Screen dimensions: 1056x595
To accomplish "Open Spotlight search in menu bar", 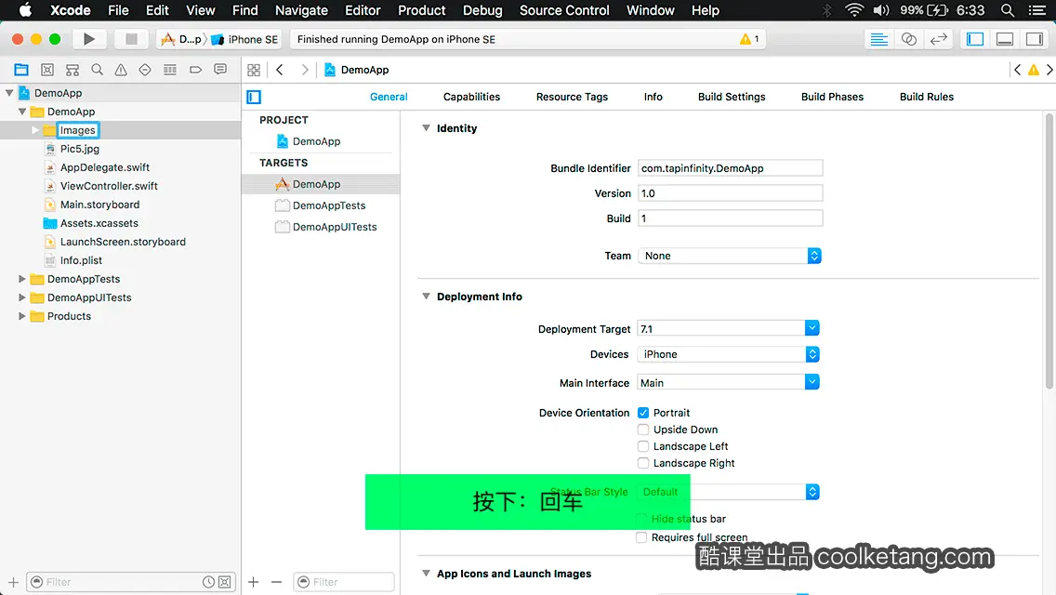I will click(1008, 10).
